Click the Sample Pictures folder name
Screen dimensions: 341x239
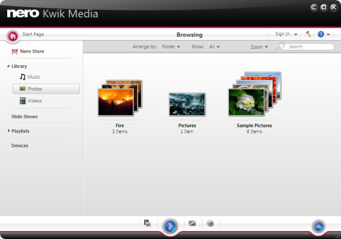pos(254,126)
